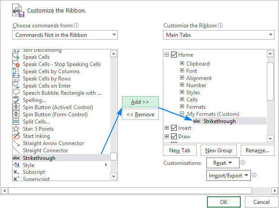Toggle the Draw tab checkbox

pyautogui.click(x=174, y=137)
